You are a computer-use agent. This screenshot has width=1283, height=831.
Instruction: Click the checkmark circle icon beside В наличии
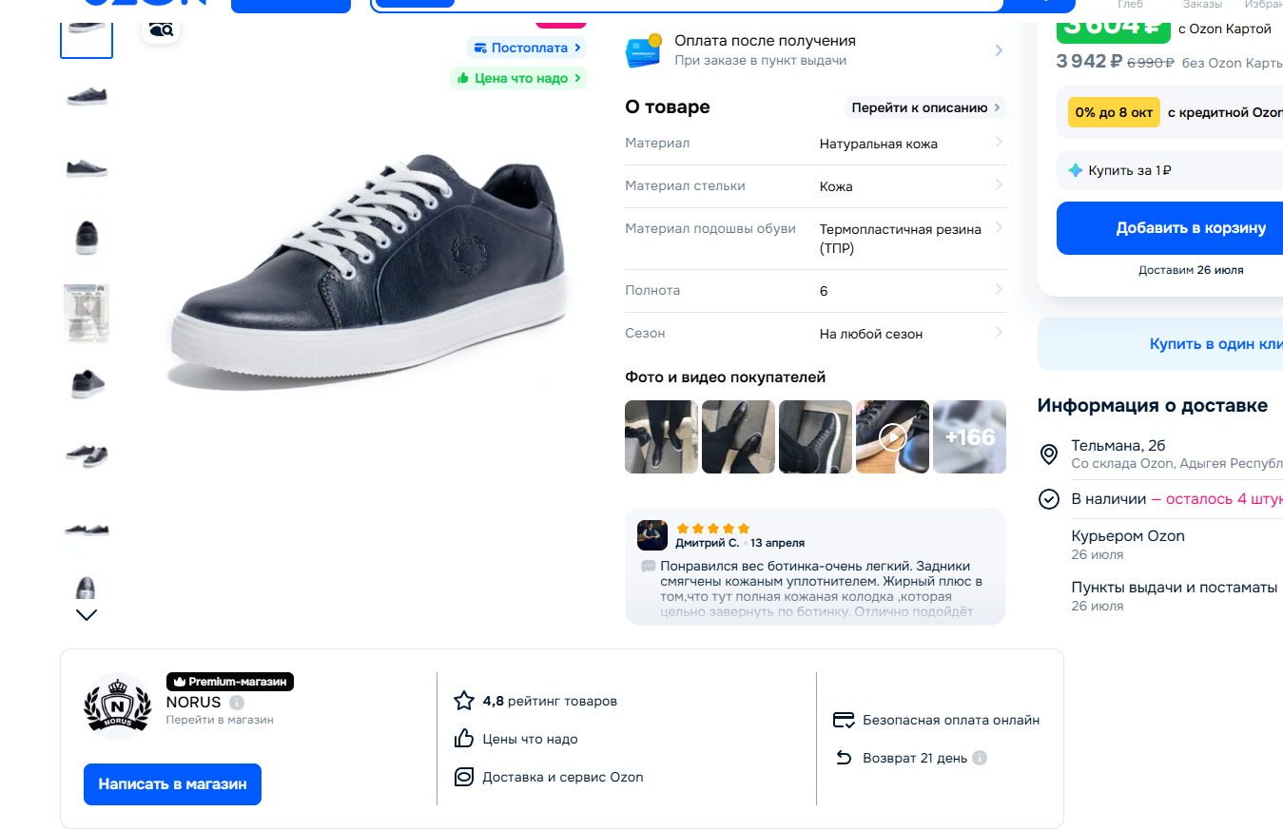click(x=1049, y=499)
